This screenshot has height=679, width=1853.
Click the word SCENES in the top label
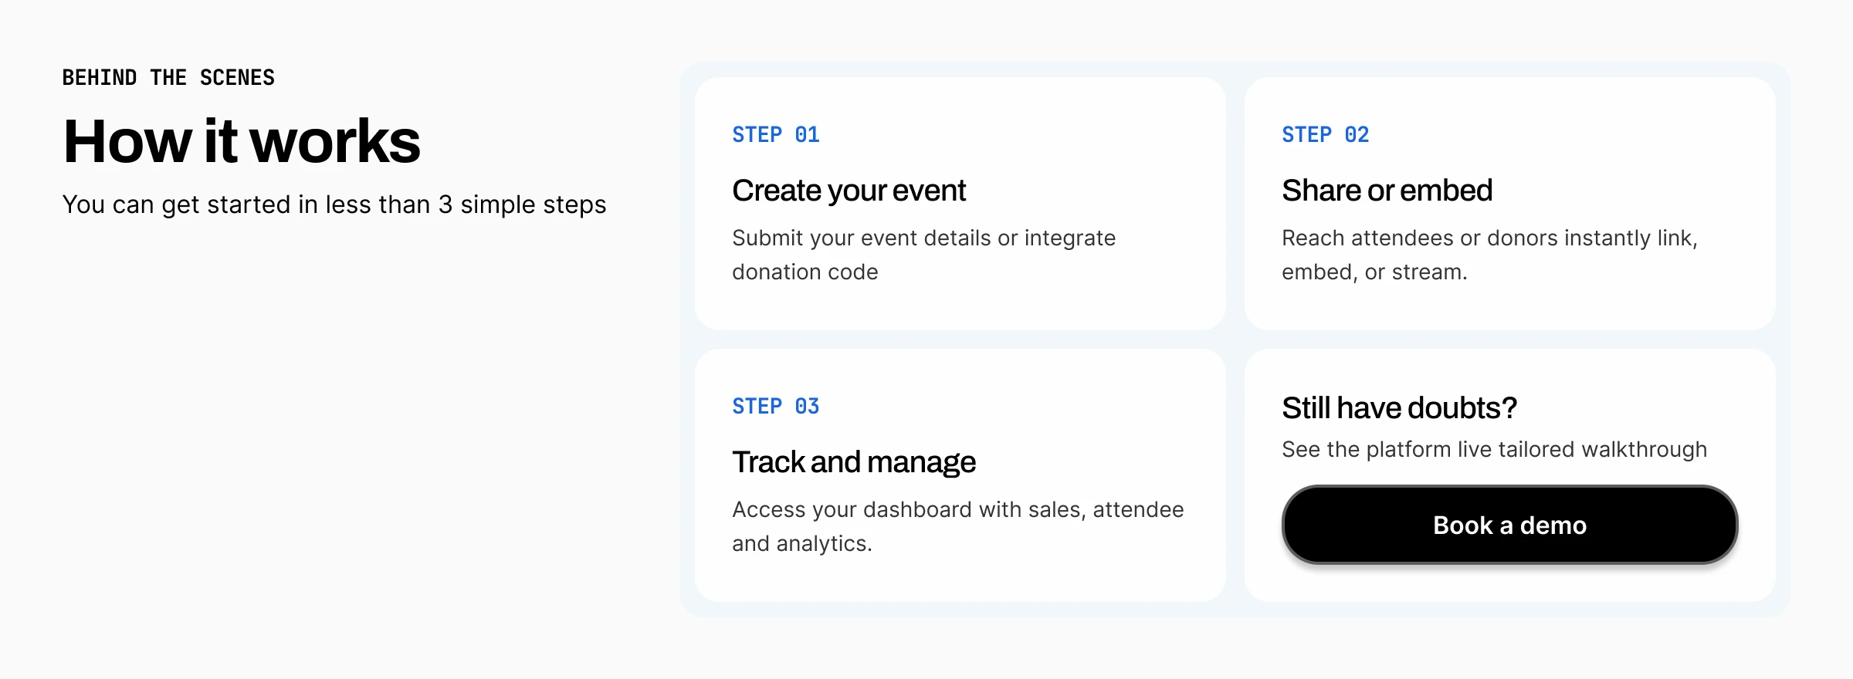pyautogui.click(x=237, y=78)
